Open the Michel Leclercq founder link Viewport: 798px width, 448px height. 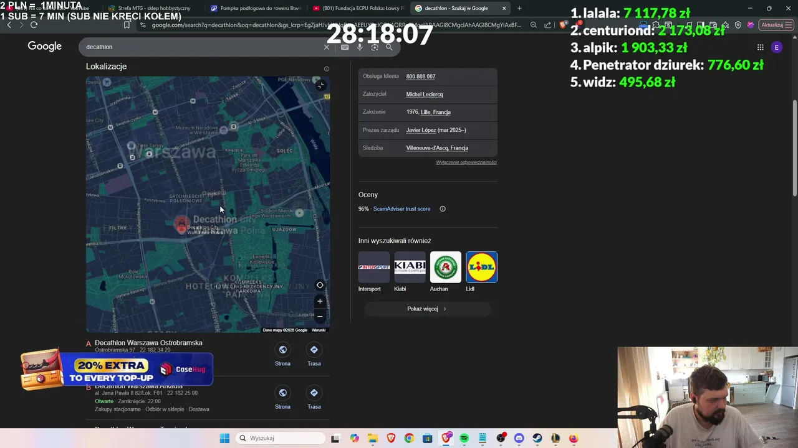pos(425,95)
